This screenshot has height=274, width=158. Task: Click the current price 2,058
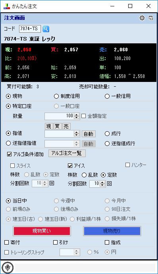(x=25, y=50)
